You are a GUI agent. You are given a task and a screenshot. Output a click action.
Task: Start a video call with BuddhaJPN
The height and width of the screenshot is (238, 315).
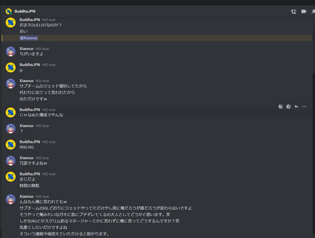click(304, 12)
